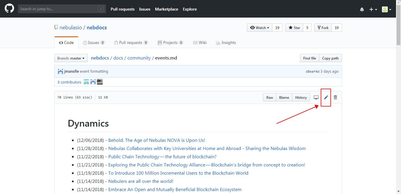Open Nebulers are all over the world link

141,181
